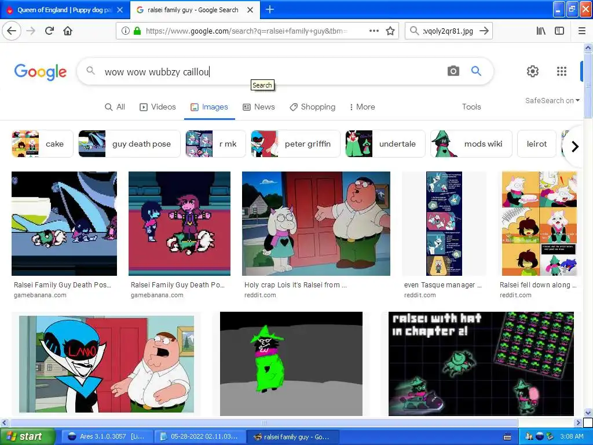Show more suggestion chips with right chevron

(x=575, y=147)
